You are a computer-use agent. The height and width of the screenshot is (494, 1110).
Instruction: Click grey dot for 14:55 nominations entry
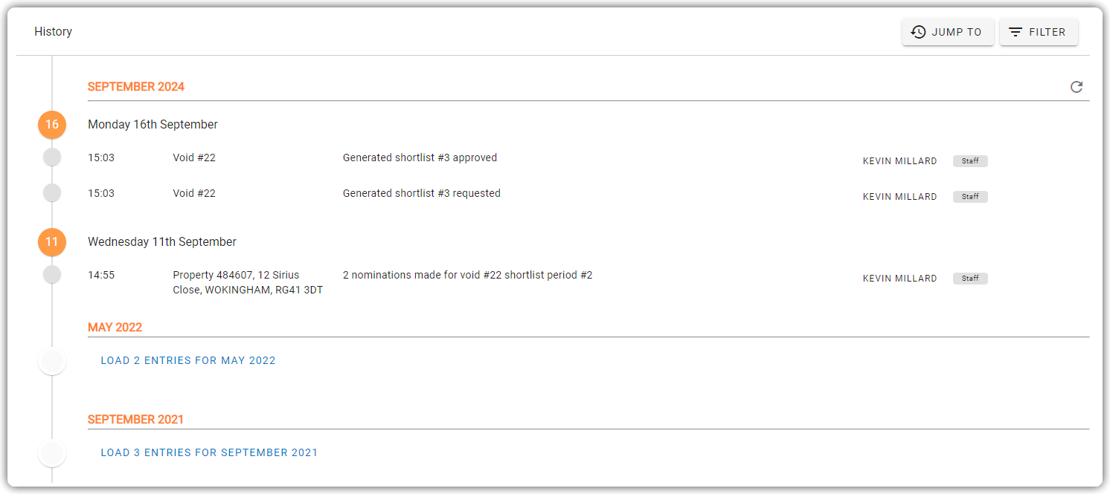[52, 275]
